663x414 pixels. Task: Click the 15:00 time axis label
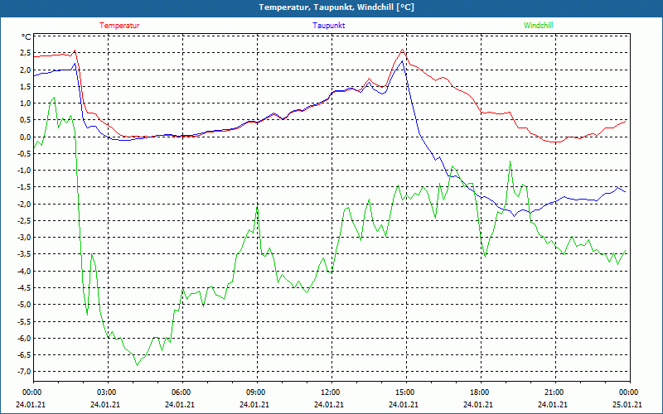point(405,392)
